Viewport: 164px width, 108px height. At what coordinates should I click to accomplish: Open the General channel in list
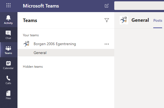[66, 53]
